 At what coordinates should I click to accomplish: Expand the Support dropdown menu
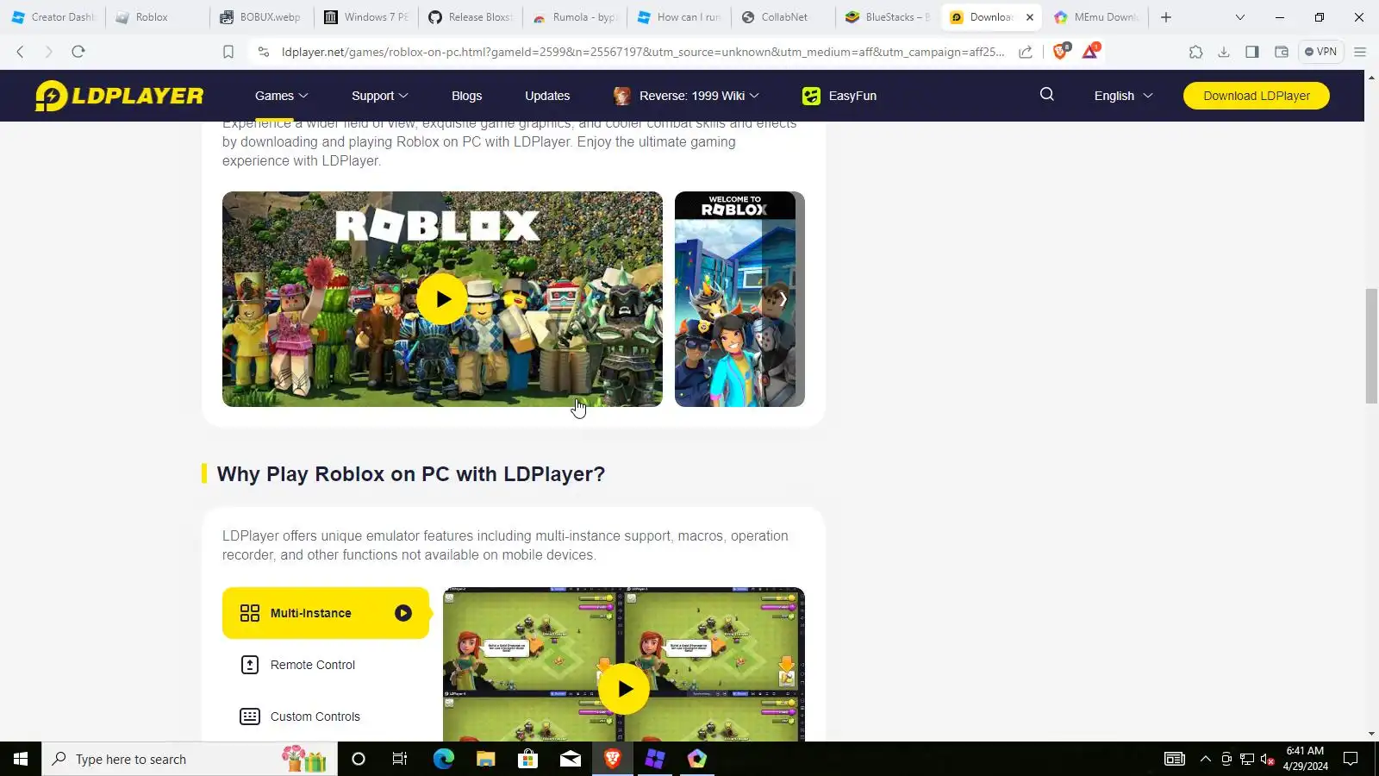380,96
